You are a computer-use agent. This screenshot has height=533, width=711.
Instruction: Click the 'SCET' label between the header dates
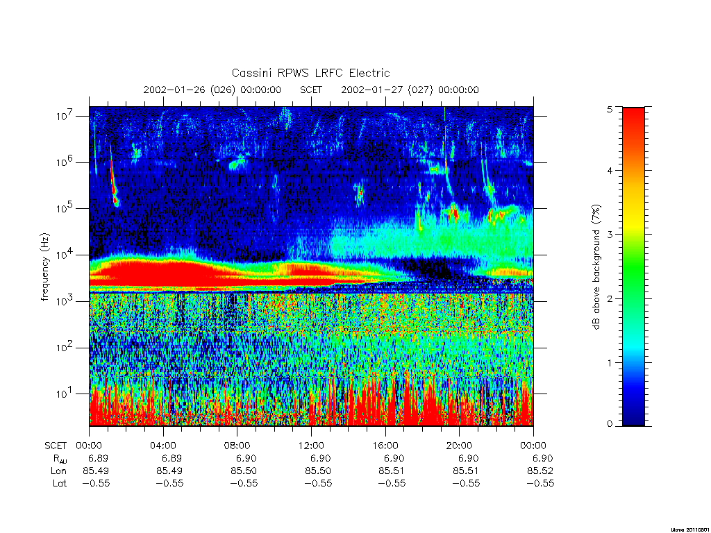311,90
